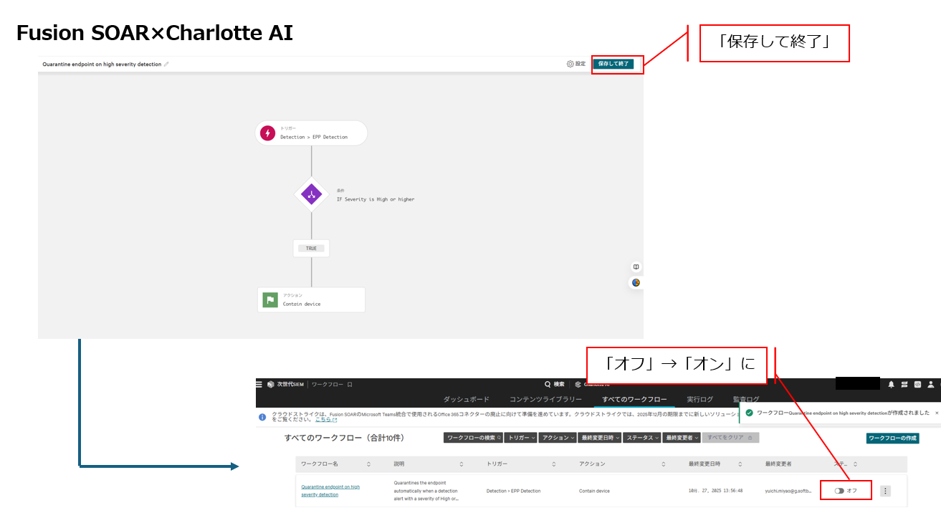
Task: Expand the アクション filter dropdown
Action: coord(558,438)
